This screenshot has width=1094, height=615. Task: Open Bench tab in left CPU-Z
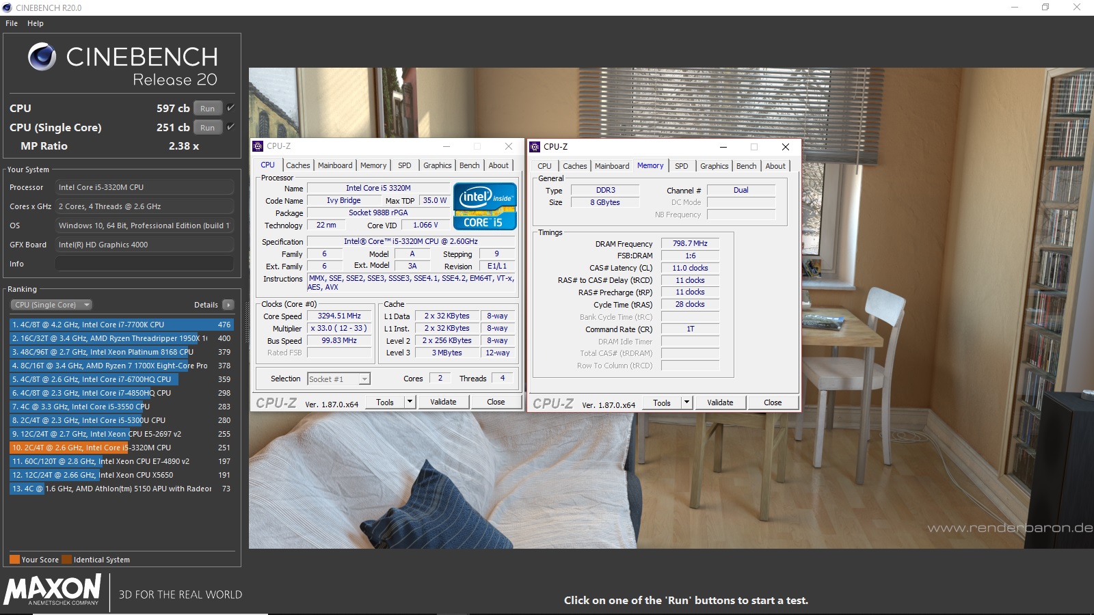pyautogui.click(x=470, y=165)
